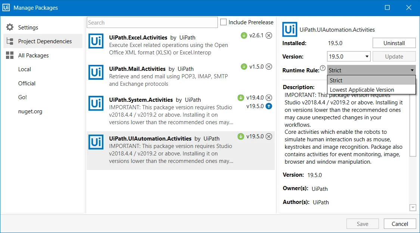Select the UiPath.System.Activities package title
This screenshot has width=420, height=233.
(x=141, y=100)
